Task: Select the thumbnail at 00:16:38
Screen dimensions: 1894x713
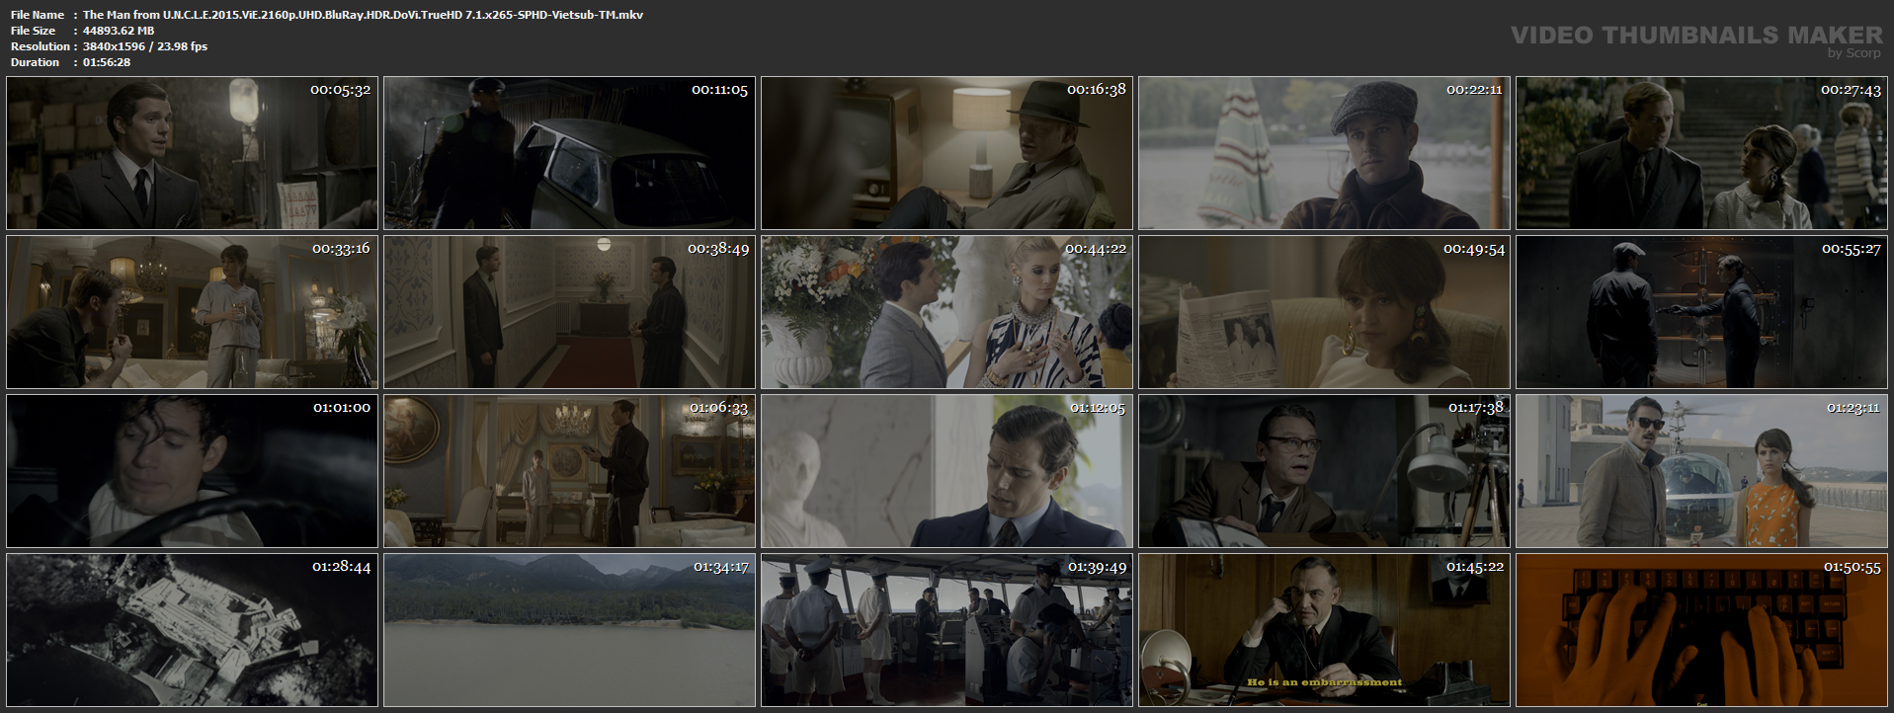Action: pyautogui.click(x=947, y=153)
